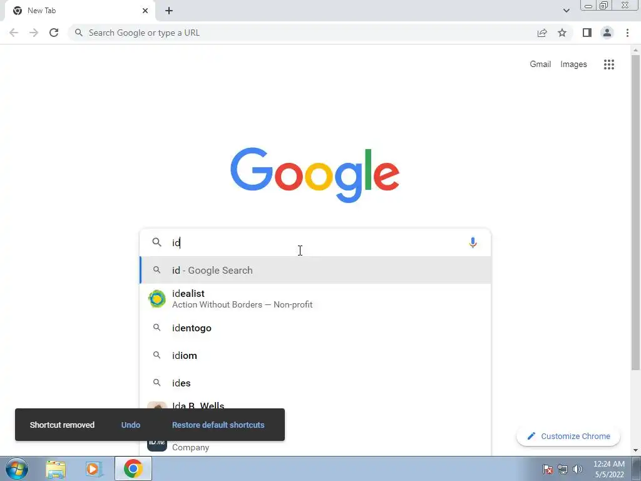Open the Chrome profile avatar
The height and width of the screenshot is (481, 641).
[x=607, y=33]
